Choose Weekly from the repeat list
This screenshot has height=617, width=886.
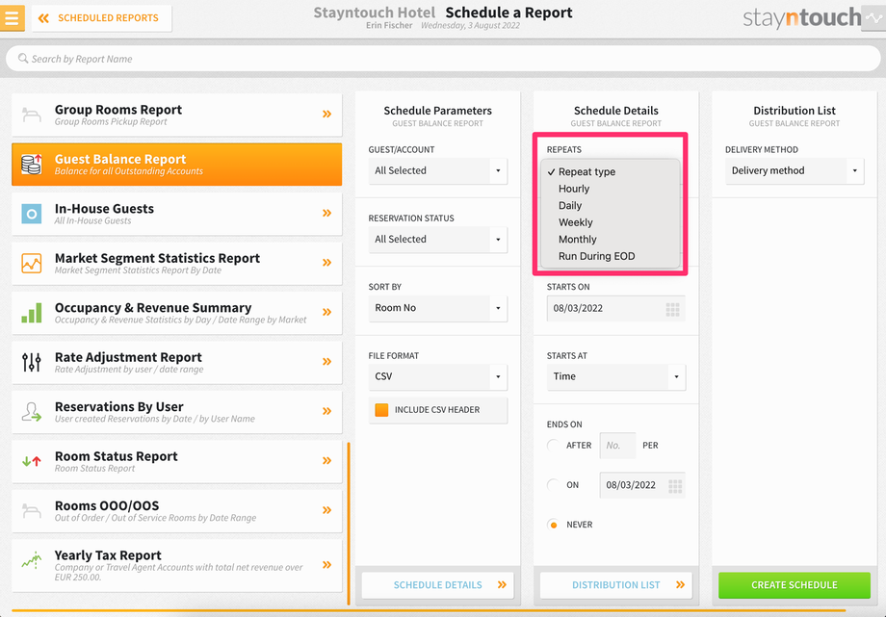point(610,222)
